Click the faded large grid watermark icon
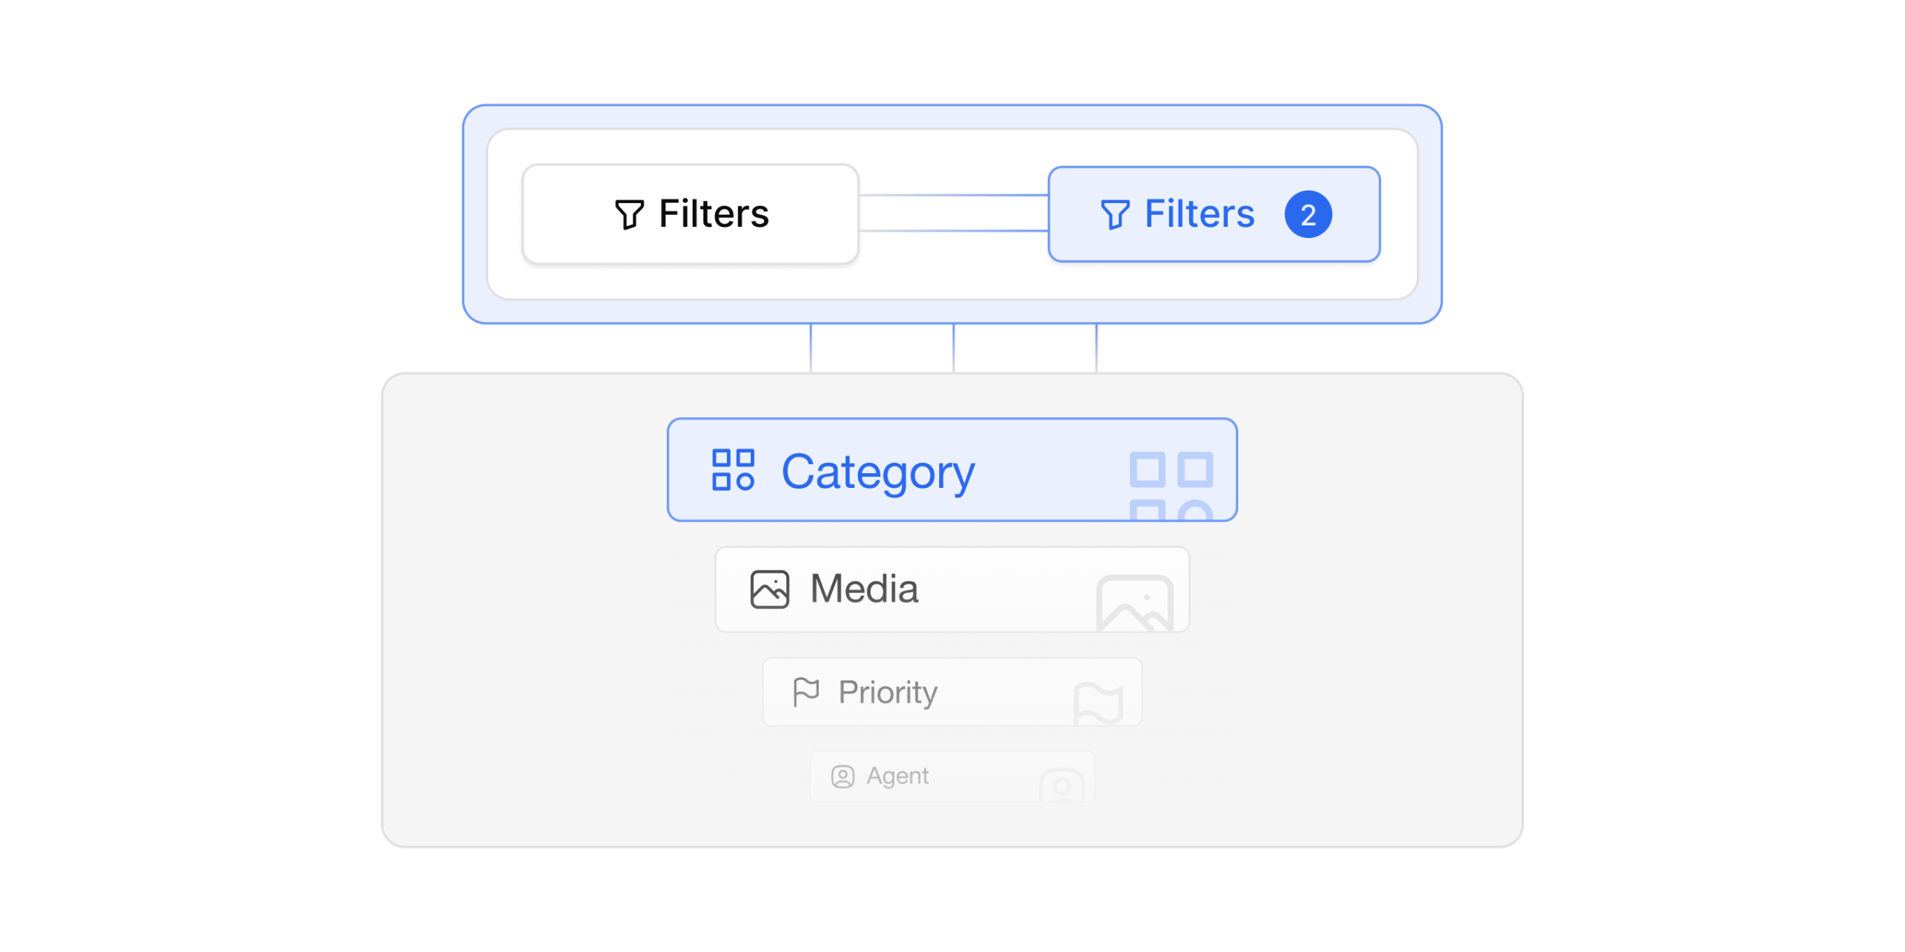Viewport: 1905px width, 952px height. tap(1171, 486)
